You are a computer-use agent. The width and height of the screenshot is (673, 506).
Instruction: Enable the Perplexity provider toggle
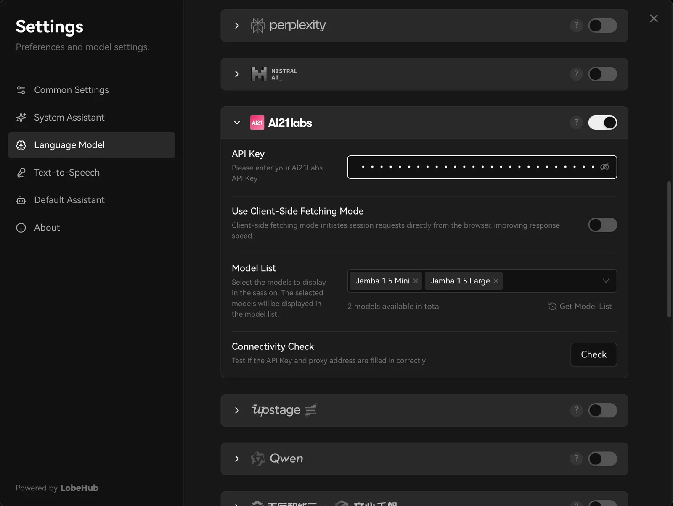click(x=602, y=26)
